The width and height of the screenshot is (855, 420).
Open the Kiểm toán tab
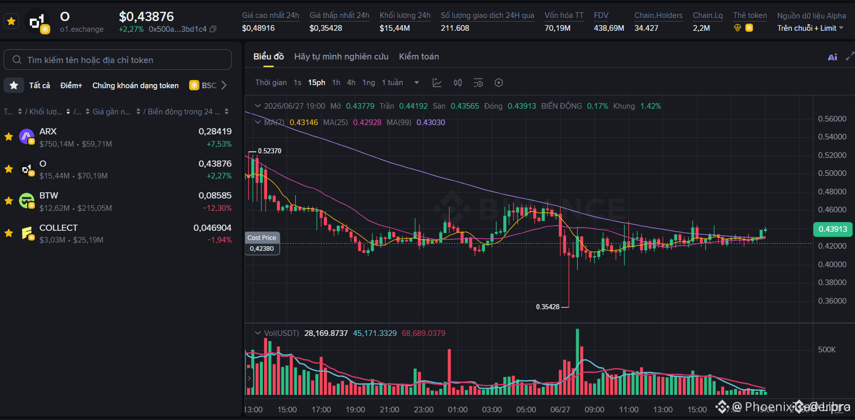[419, 56]
